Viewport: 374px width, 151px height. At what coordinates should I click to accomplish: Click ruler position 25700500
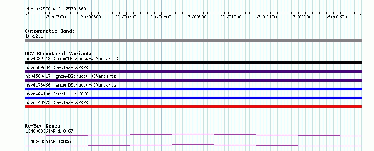point(56,17)
